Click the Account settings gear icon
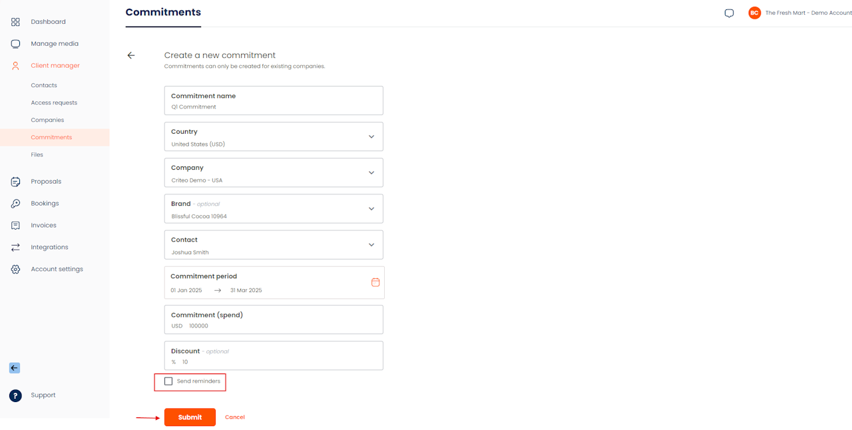 pyautogui.click(x=15, y=270)
